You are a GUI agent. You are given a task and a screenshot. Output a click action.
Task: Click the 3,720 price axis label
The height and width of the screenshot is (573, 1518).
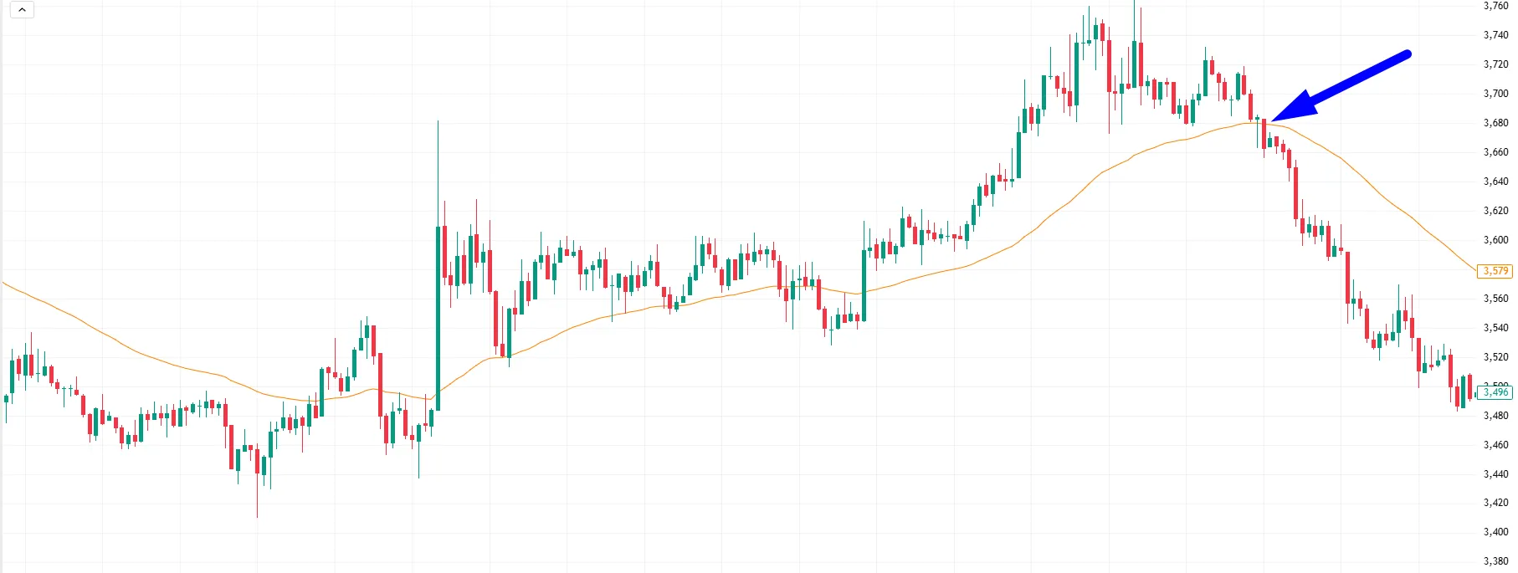(x=1495, y=64)
